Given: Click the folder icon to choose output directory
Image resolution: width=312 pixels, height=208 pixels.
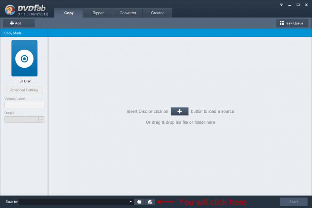Looking at the screenshot, I should tap(139, 202).
